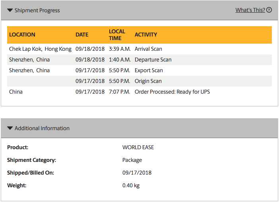Viewport: 279px width, 202px height.
Task: Click the Origin Scan activity entry
Action: click(148, 81)
